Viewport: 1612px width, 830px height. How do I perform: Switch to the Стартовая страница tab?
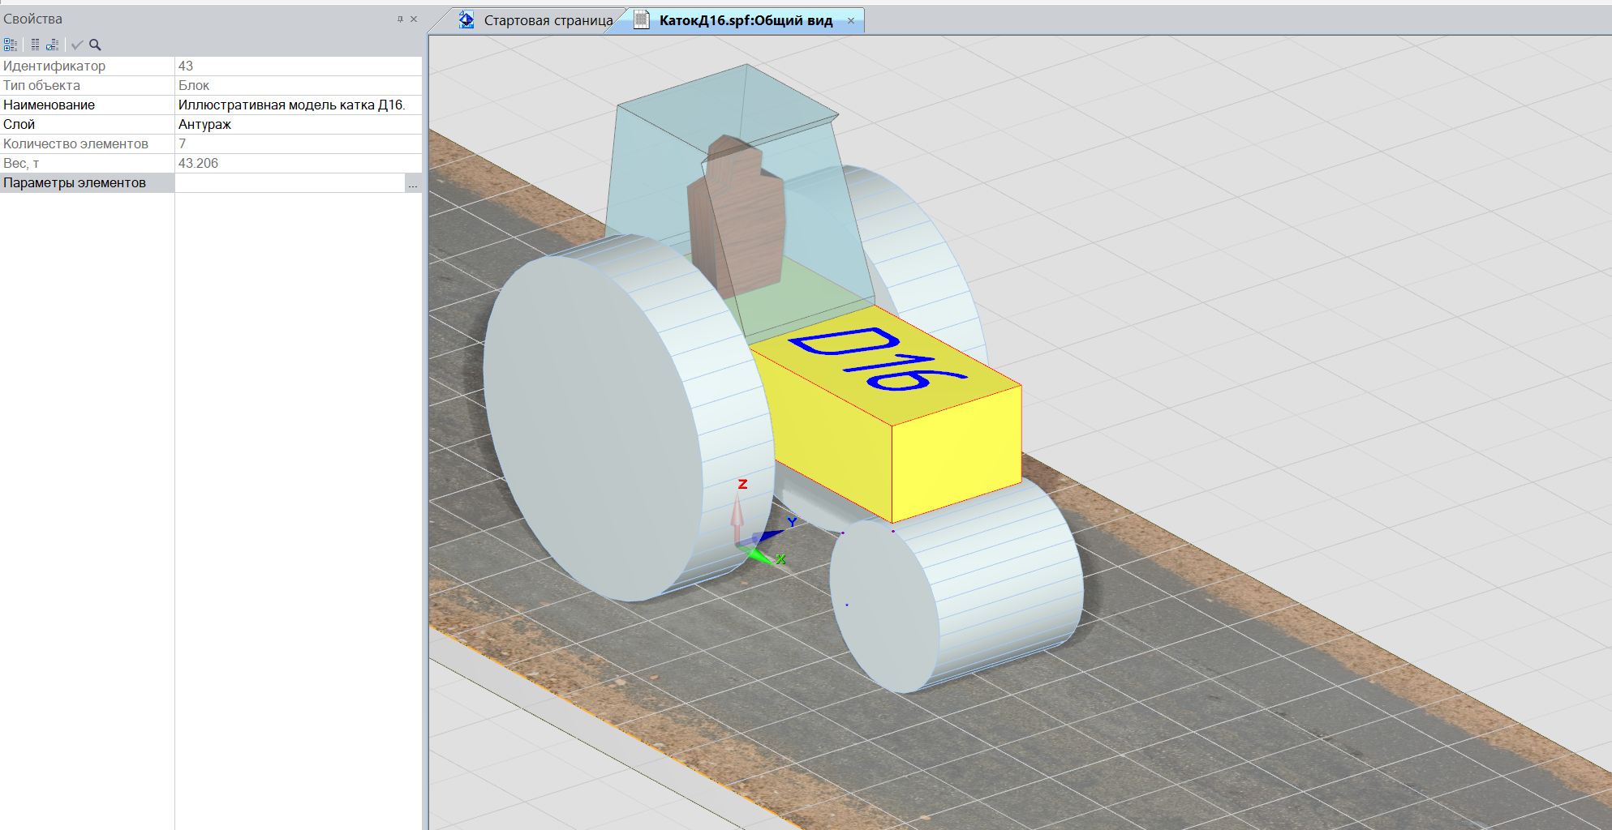[548, 20]
